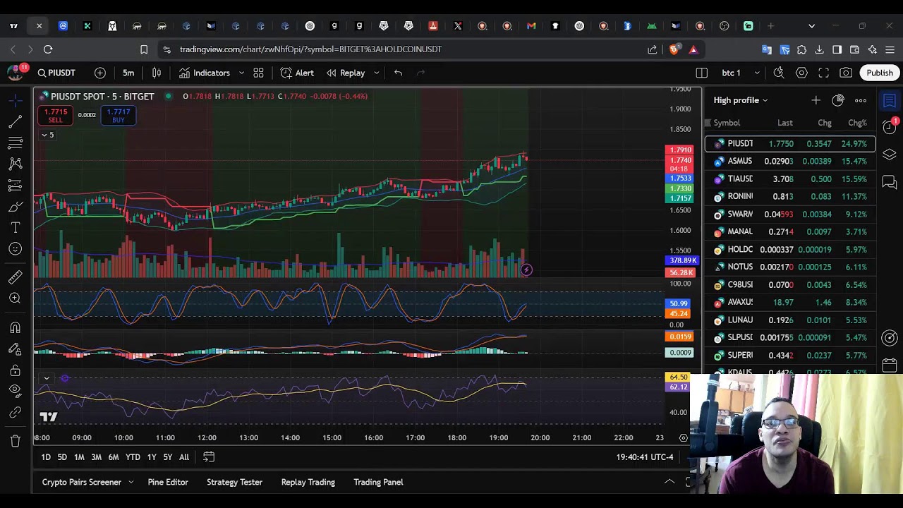Toggle stay in drawing mode

coord(16,349)
